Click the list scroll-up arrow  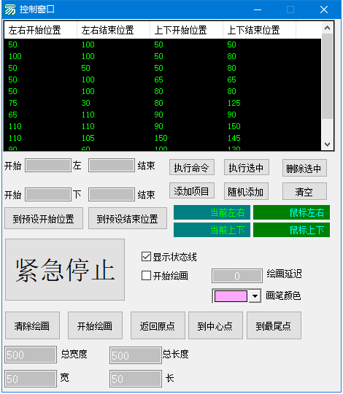(327, 28)
